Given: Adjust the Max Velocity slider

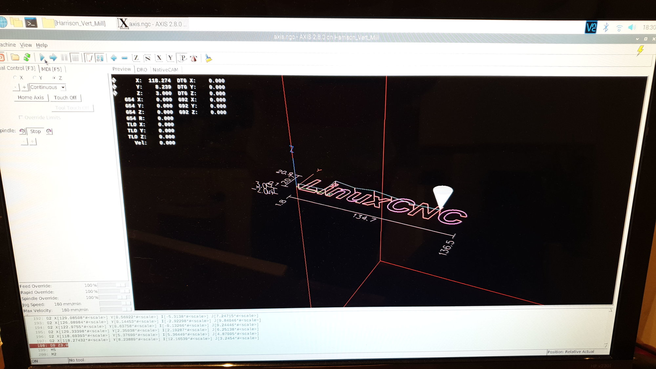Looking at the screenshot, I should coord(116,309).
